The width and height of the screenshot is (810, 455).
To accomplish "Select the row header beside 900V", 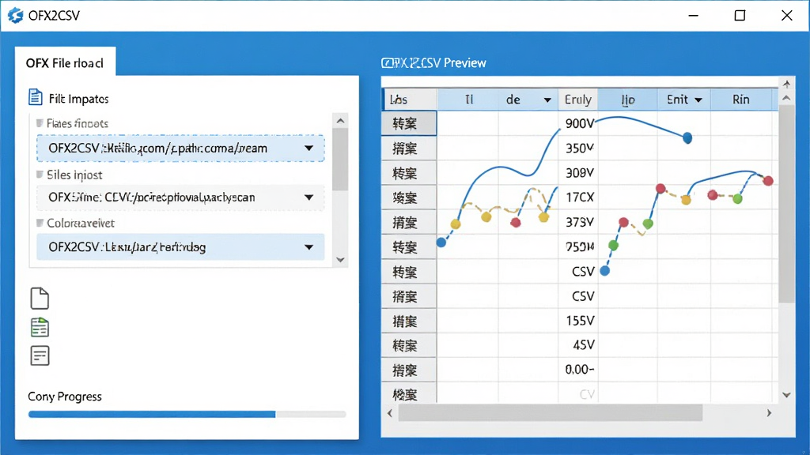I will point(409,123).
